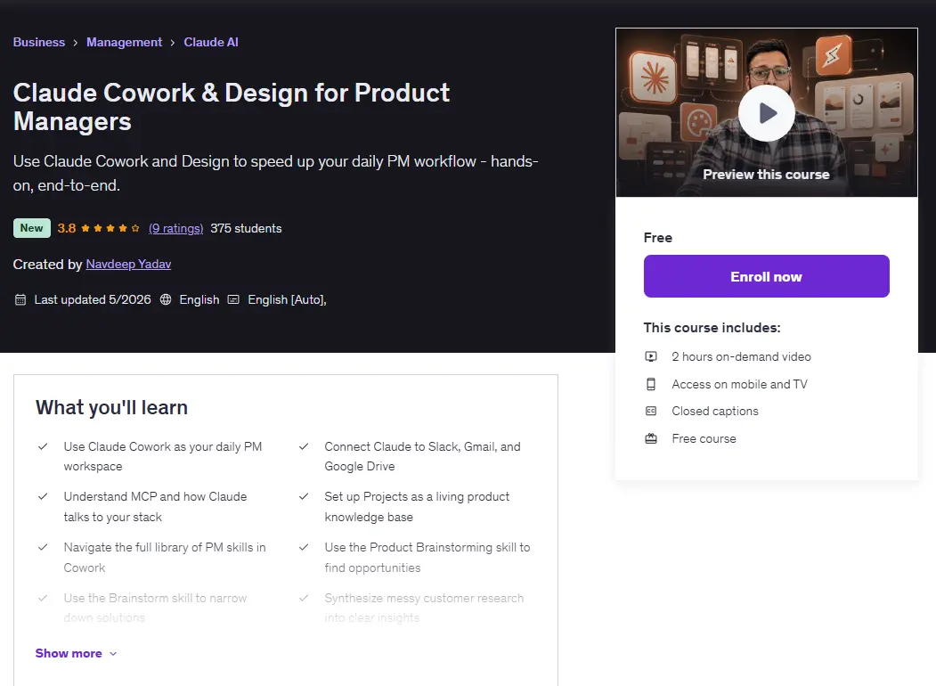936x686 pixels.
Task: Click the Free price label
Action: tap(658, 238)
